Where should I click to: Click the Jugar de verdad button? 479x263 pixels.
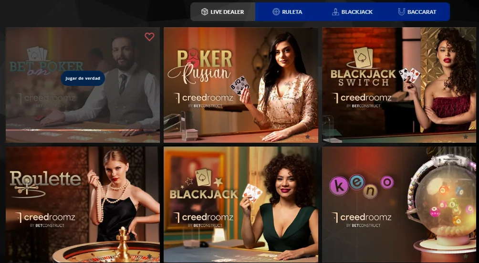[83, 78]
